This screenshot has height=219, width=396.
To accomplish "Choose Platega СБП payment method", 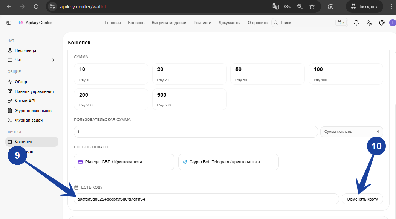I will tap(124, 162).
